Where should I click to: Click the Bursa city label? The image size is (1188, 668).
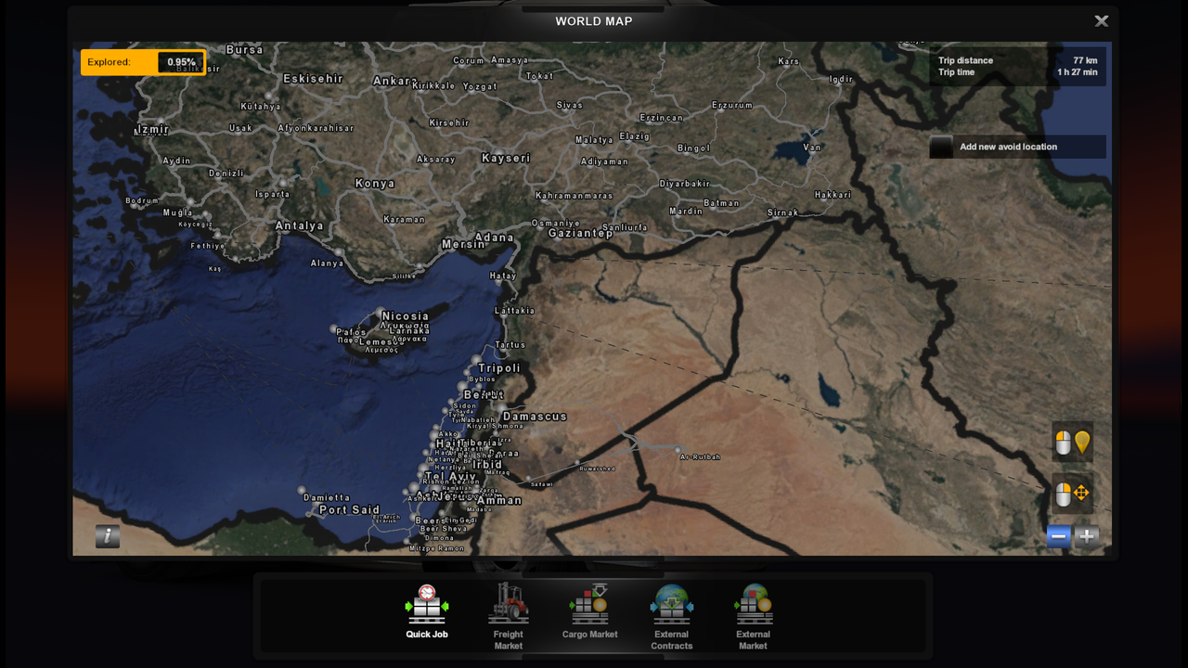coord(244,49)
